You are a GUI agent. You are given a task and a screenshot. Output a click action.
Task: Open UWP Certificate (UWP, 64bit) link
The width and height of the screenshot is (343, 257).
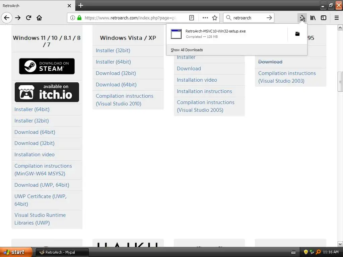click(41, 200)
